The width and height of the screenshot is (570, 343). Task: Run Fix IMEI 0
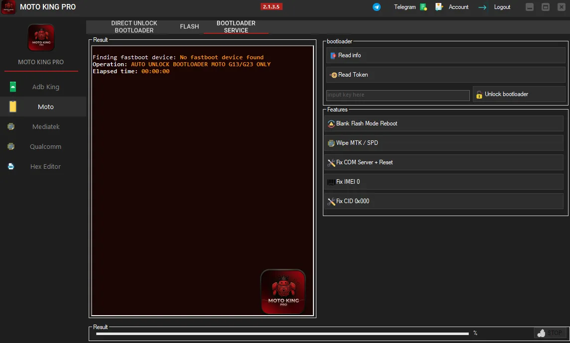(x=443, y=182)
